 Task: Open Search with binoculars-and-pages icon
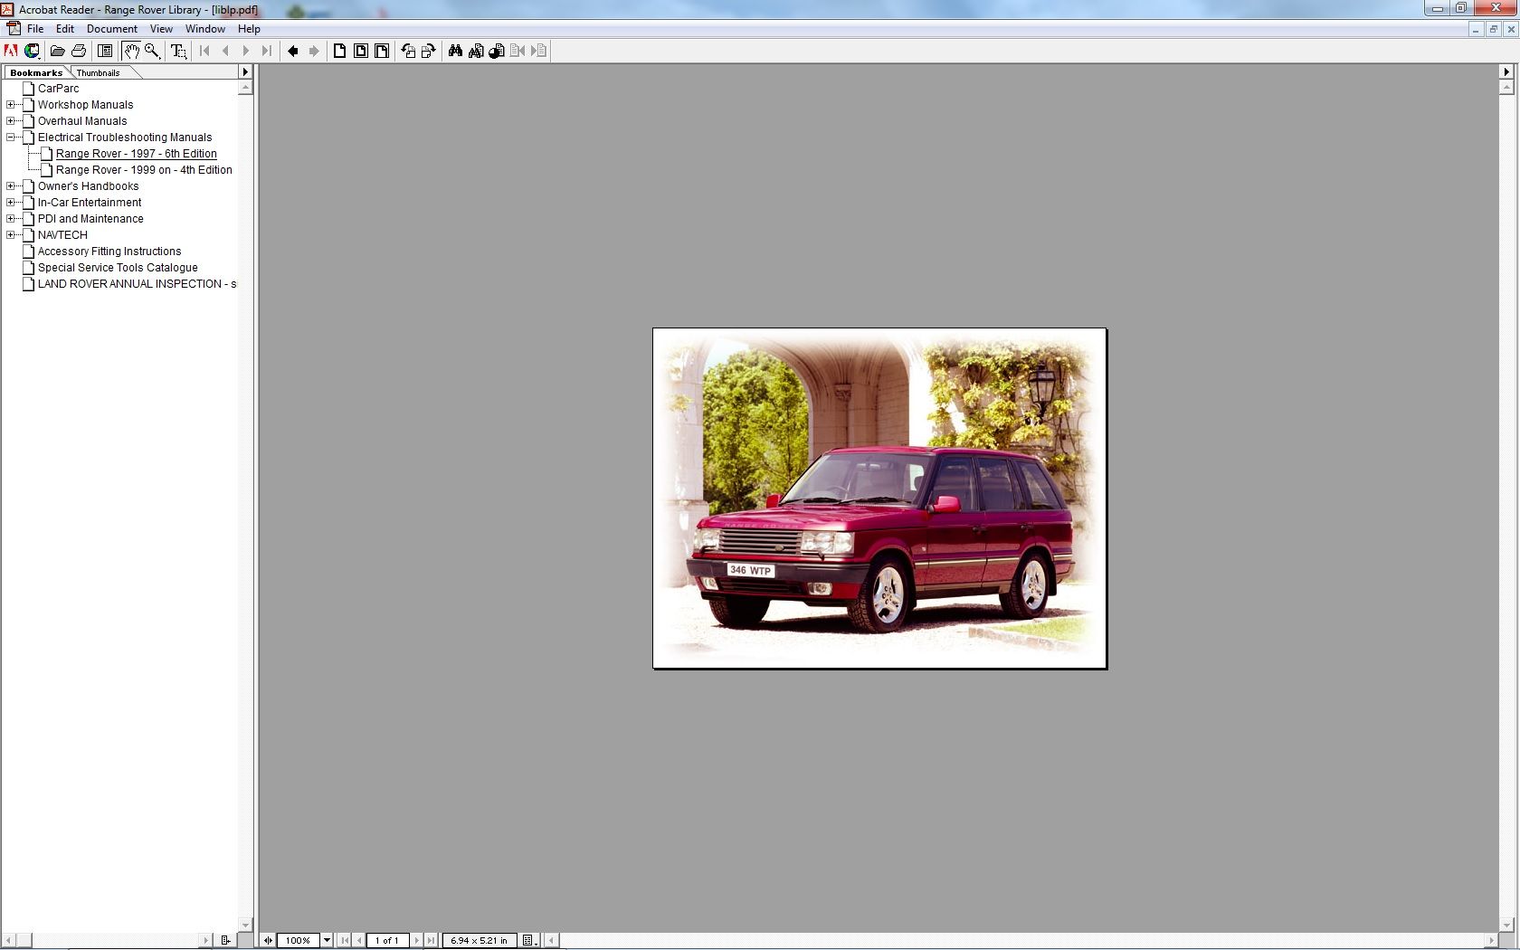point(476,52)
